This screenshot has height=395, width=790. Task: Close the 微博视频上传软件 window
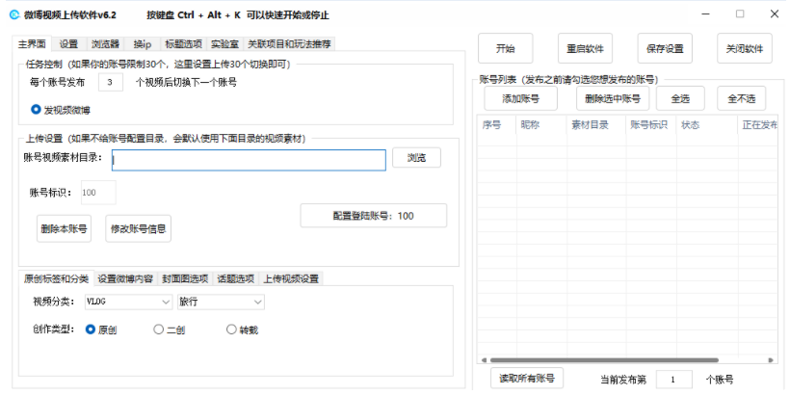tap(775, 14)
